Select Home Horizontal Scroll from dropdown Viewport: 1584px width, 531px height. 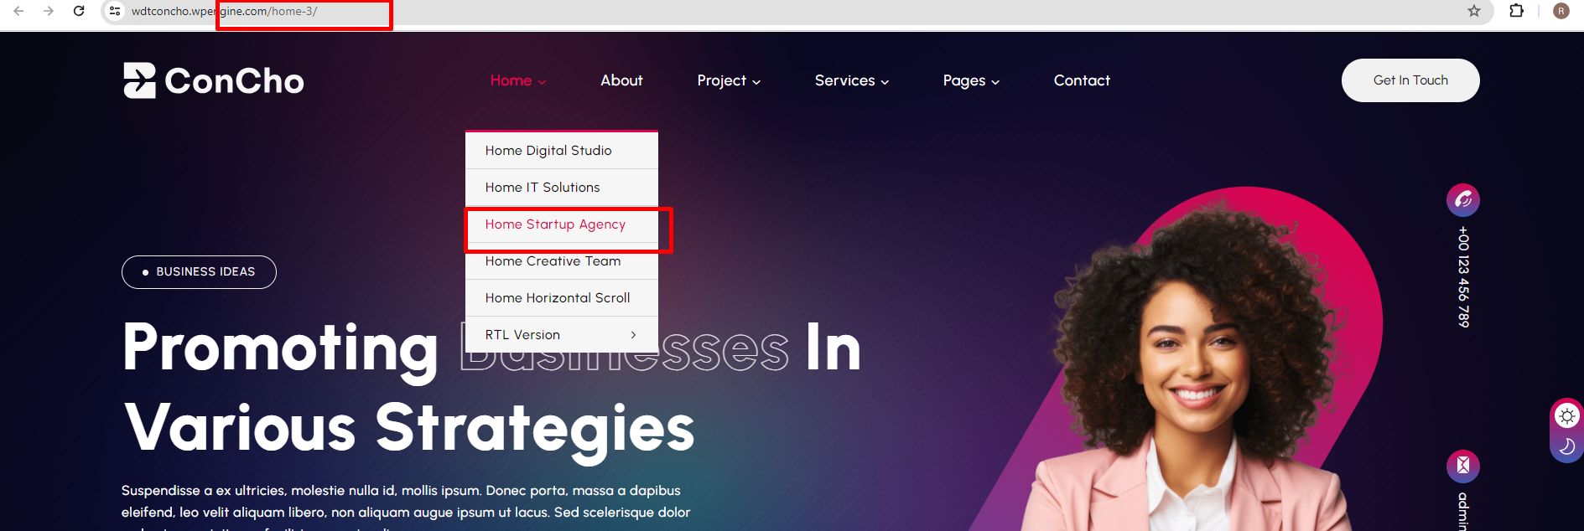coord(562,298)
